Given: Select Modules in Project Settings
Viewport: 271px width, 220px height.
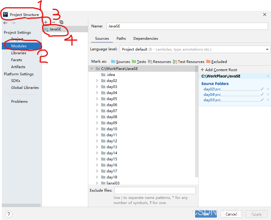Looking at the screenshot, I should 22,46.
